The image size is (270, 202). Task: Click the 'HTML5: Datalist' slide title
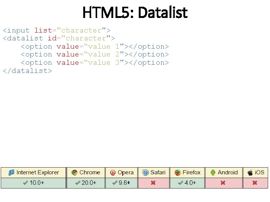pyautogui.click(x=135, y=12)
